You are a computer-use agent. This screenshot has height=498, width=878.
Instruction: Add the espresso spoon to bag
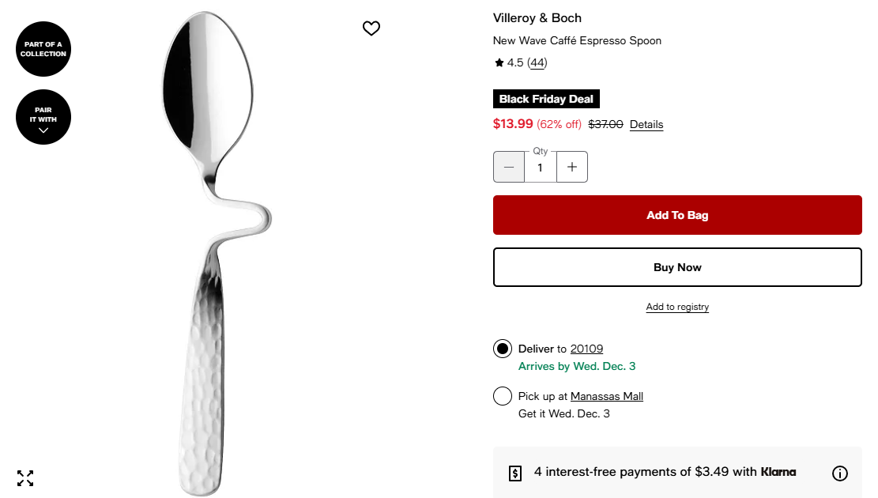(x=677, y=215)
